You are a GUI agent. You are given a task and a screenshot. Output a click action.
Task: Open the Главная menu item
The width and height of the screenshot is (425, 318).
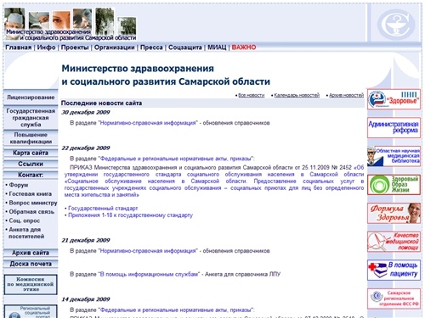click(19, 47)
